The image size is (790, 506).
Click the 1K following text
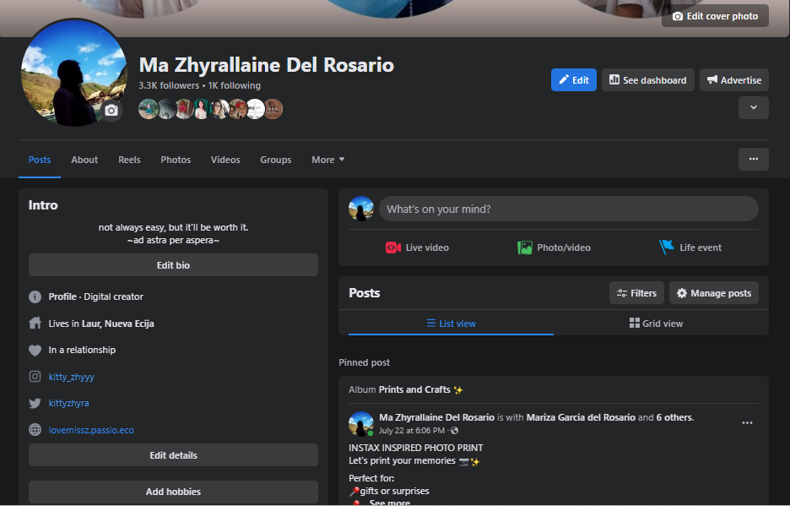(235, 85)
